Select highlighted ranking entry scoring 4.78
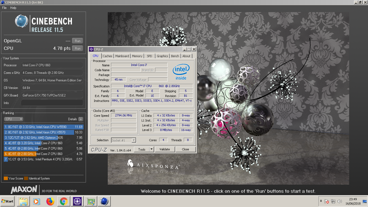The width and height of the screenshot is (368, 207). [x=43, y=154]
